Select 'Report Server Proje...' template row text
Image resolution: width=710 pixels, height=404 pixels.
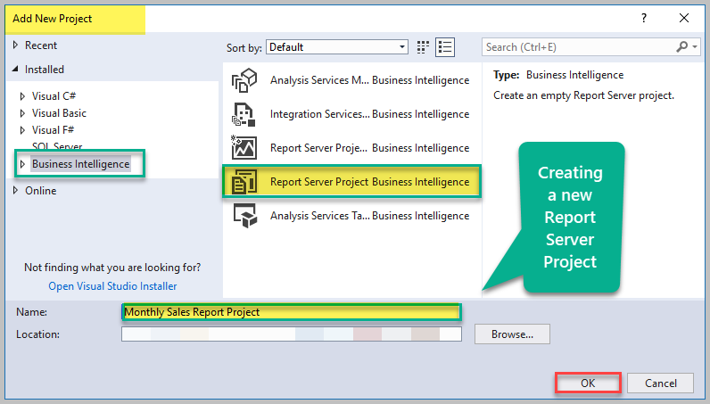pos(318,148)
